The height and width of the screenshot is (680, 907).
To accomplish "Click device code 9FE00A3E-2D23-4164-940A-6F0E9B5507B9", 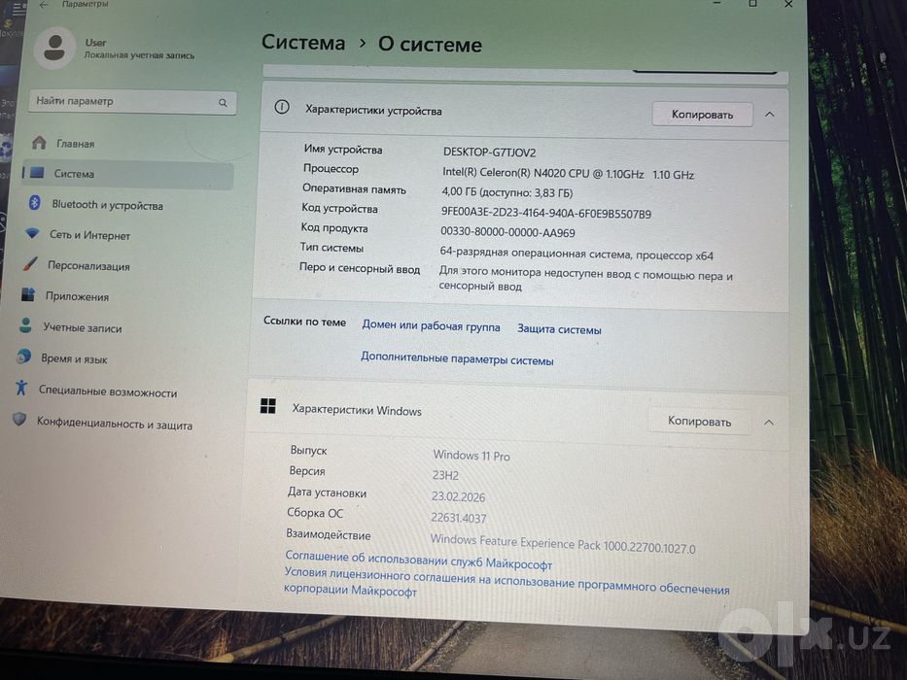I will point(546,214).
